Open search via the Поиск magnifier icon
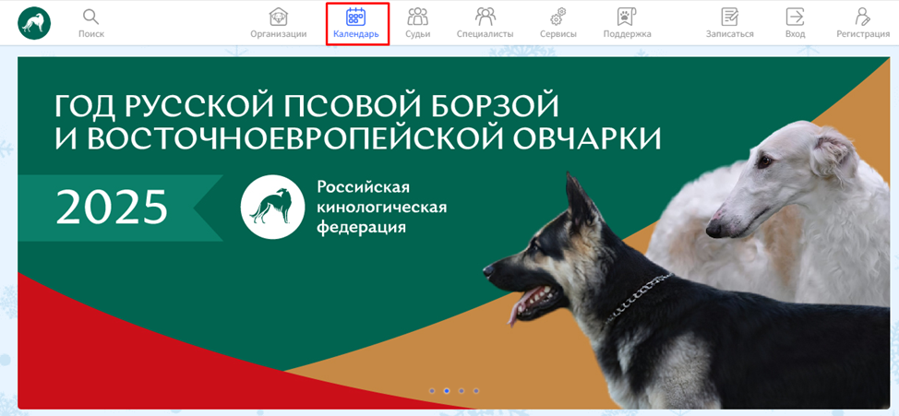The image size is (899, 416). 90,18
